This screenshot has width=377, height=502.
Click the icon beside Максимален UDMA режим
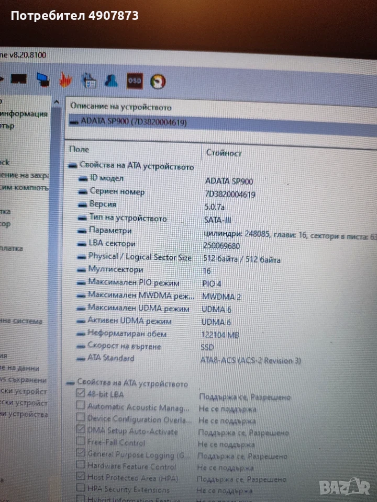click(81, 309)
